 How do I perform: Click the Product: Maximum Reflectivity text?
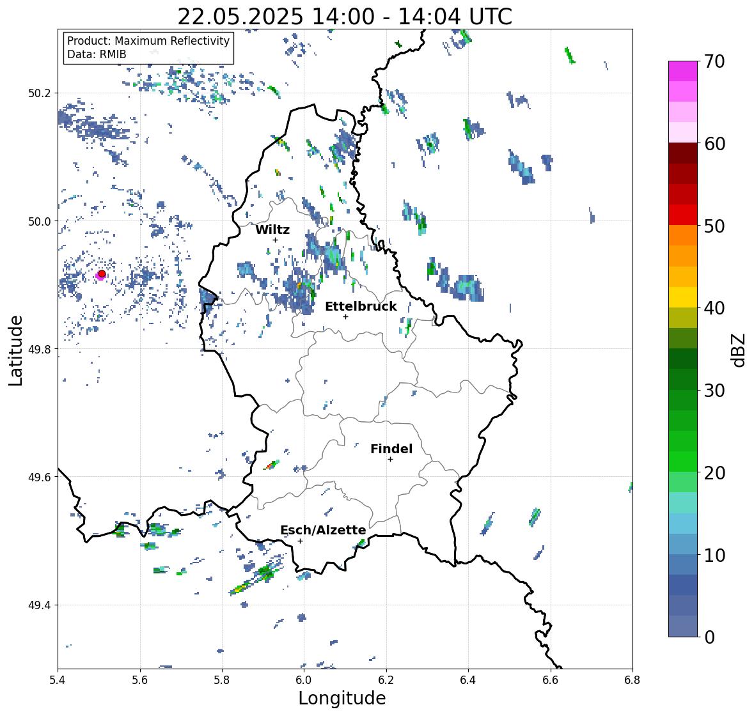pyautogui.click(x=148, y=41)
